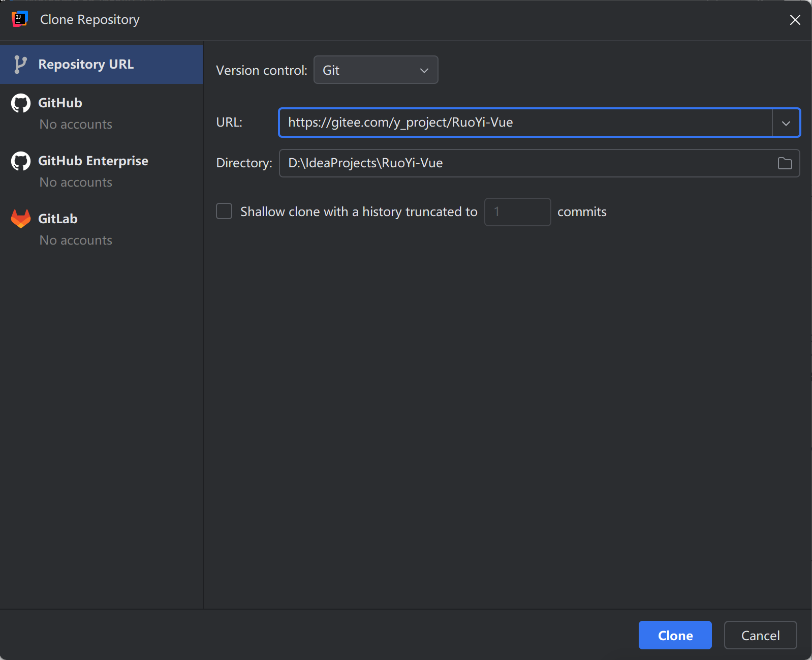
Task: Click the Repository URL branch icon
Action: pos(20,65)
